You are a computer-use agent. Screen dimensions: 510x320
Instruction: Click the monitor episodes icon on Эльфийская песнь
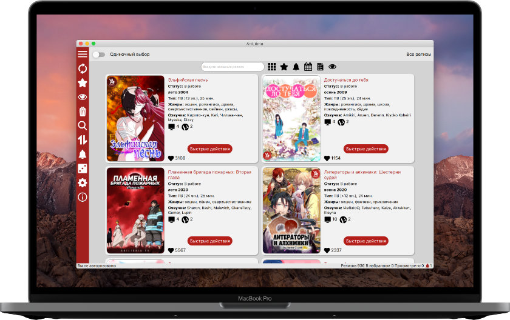171,127
